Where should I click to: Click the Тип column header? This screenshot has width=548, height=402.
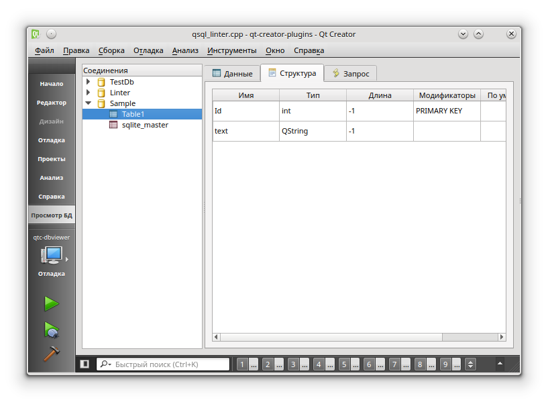313,95
